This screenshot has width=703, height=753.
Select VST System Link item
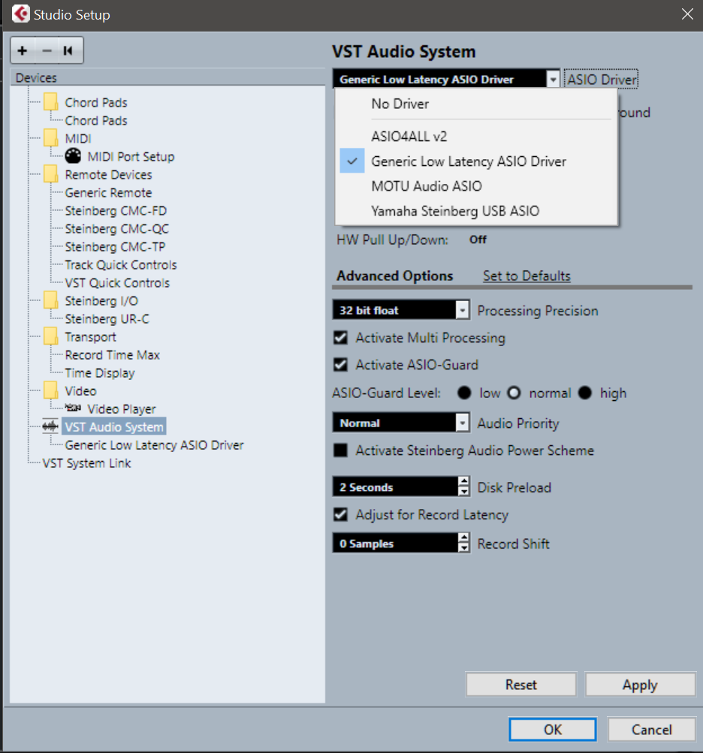86,463
